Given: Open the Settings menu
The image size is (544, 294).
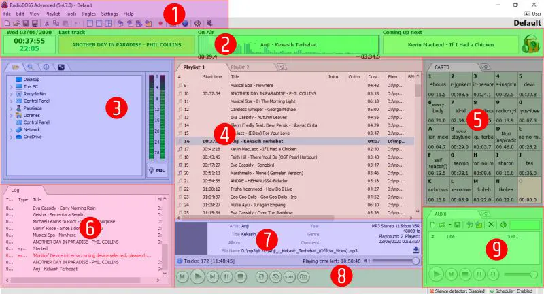Looking at the screenshot, I should click(109, 14).
